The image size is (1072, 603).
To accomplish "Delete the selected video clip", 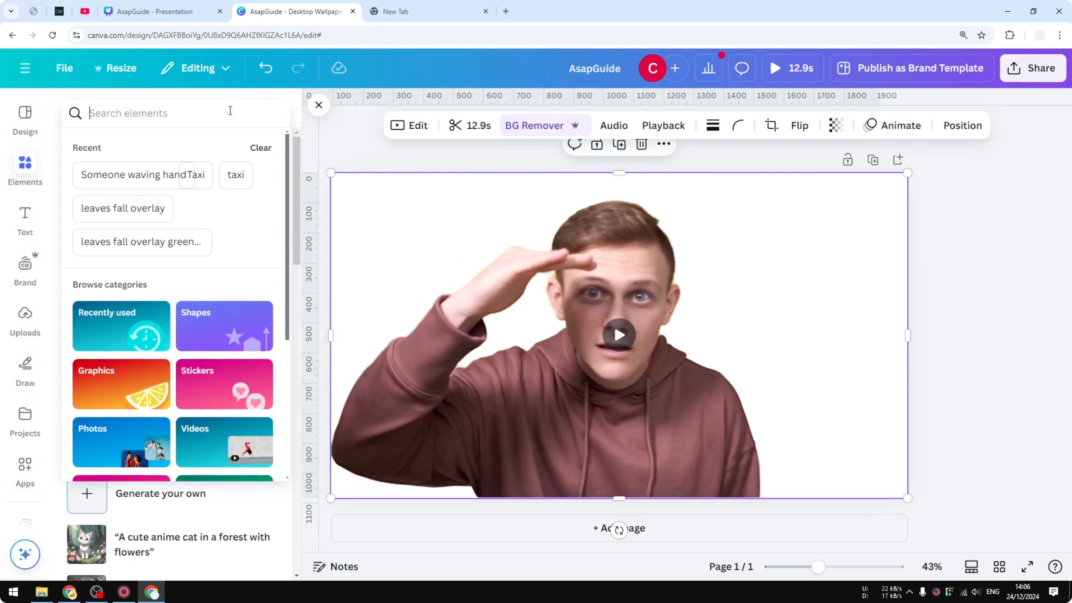I will (x=641, y=144).
